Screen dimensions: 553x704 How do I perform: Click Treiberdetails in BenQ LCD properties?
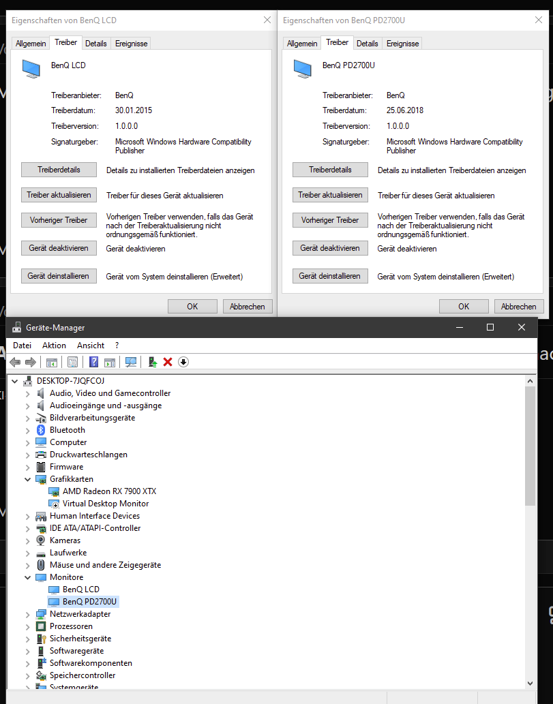[x=59, y=170]
